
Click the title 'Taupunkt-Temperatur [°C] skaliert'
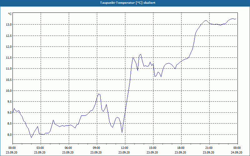click(128, 3)
